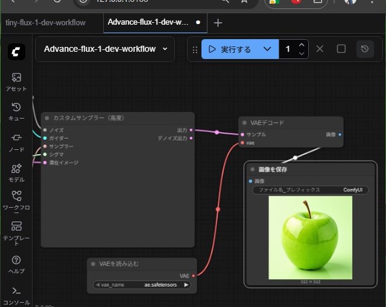This screenshot has height=307, width=386.
Task: Collapse the 画像を保存 node via its dot
Action: [252, 170]
